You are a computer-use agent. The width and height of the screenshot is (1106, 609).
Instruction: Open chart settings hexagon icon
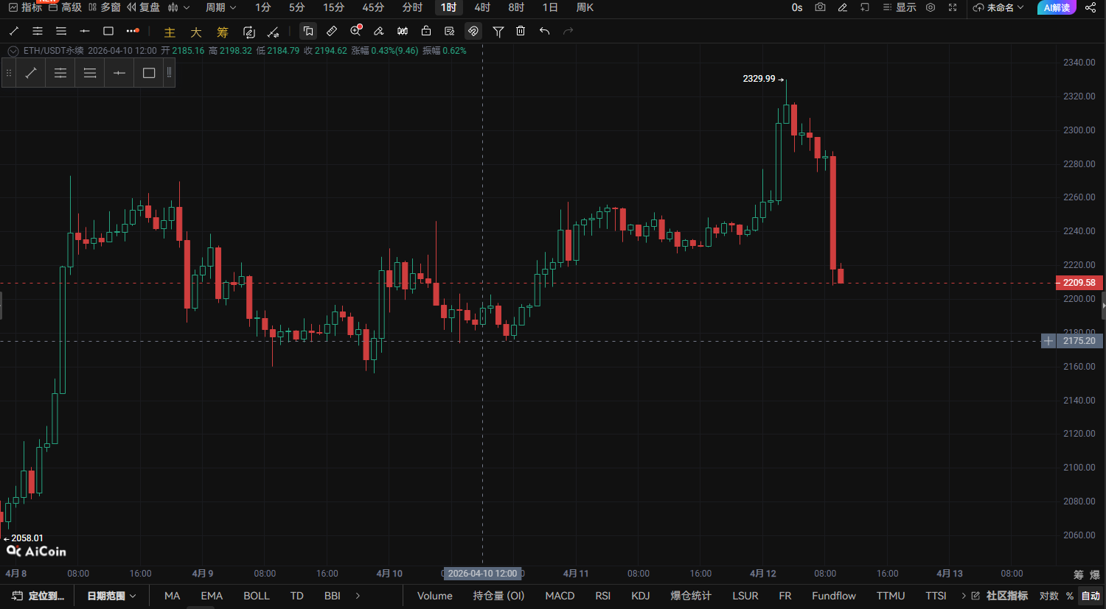931,7
